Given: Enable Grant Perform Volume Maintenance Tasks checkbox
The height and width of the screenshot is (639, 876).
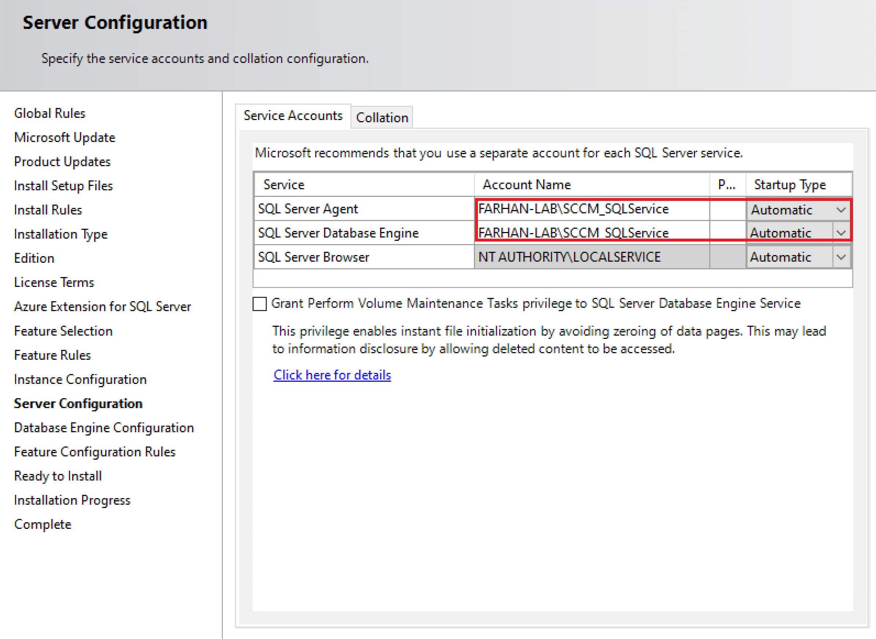Looking at the screenshot, I should click(x=260, y=304).
